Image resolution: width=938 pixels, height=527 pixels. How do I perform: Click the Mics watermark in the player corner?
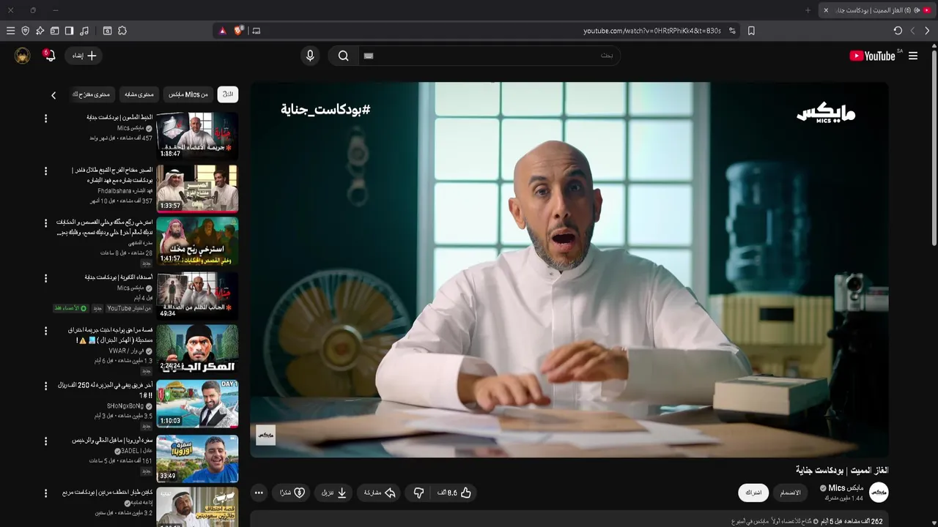[265, 435]
